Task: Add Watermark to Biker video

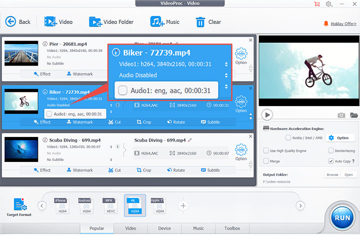Action: point(79,122)
